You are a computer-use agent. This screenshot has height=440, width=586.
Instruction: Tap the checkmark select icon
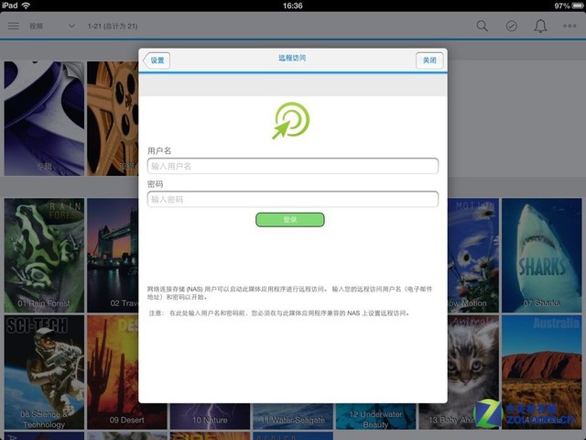coord(511,26)
